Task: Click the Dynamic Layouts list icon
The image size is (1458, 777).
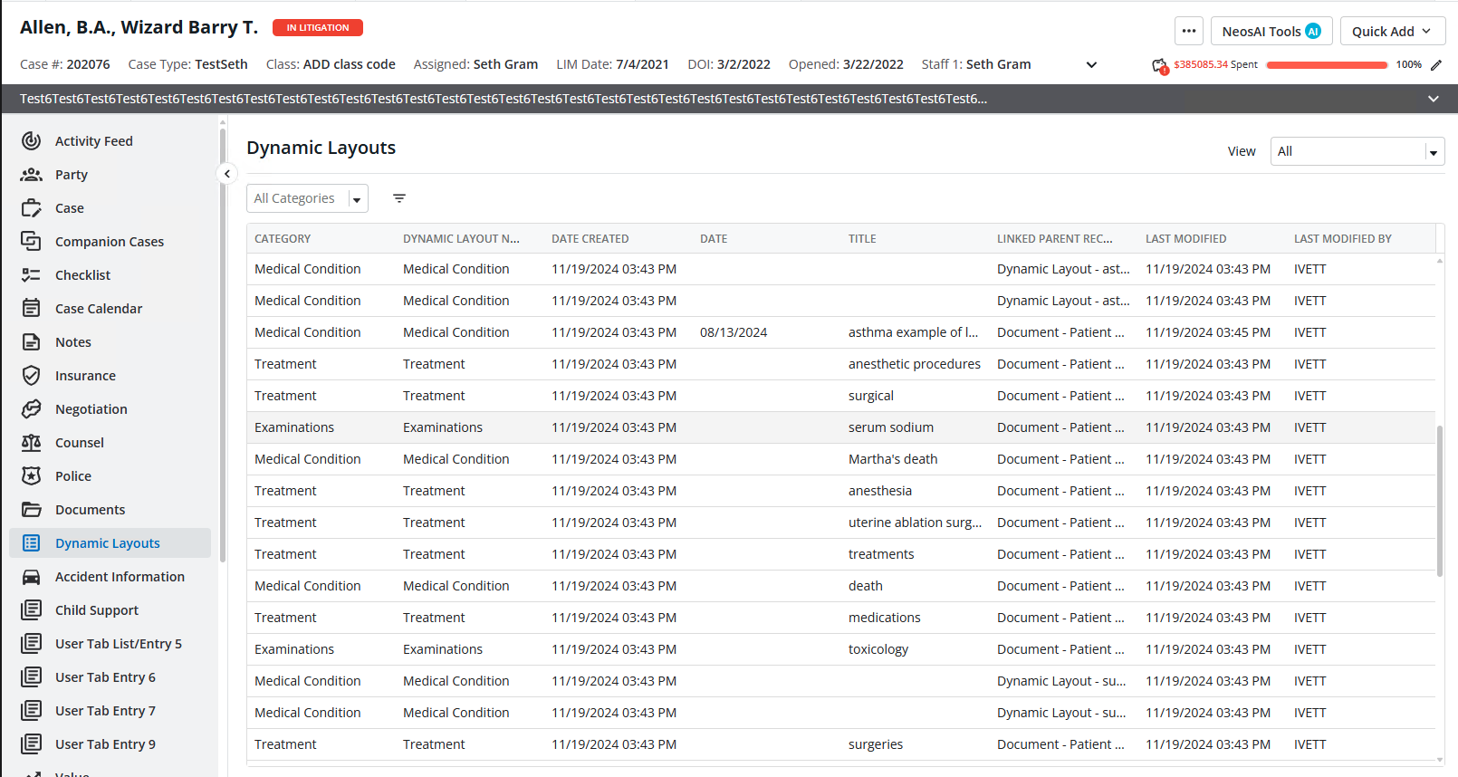Action: [x=32, y=542]
